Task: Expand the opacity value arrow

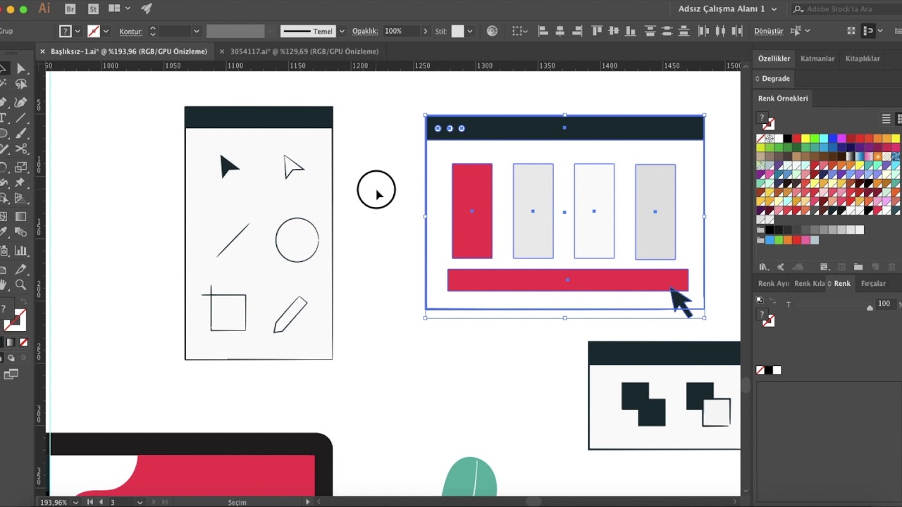Action: point(425,32)
